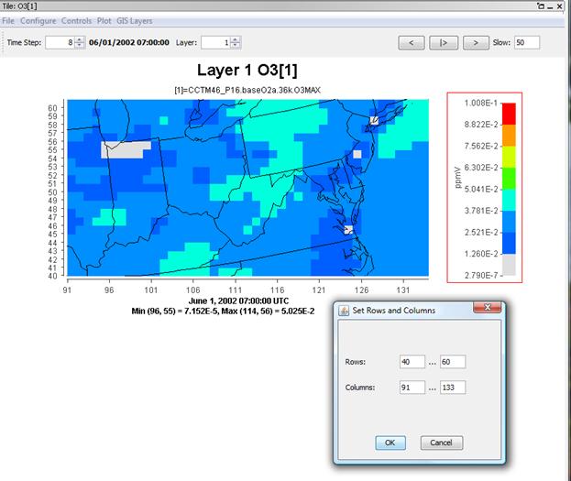Click the green legend color swatch
571x481 pixels.
pyautogui.click(x=509, y=178)
